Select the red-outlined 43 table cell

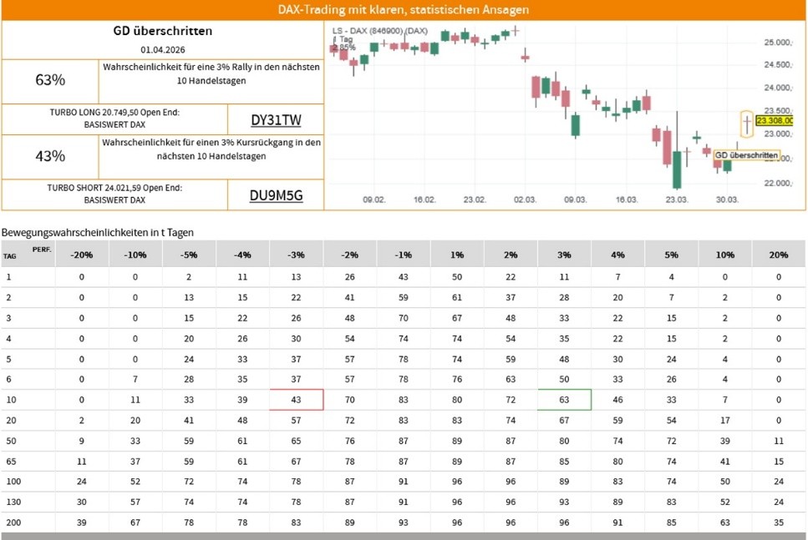[x=296, y=400]
